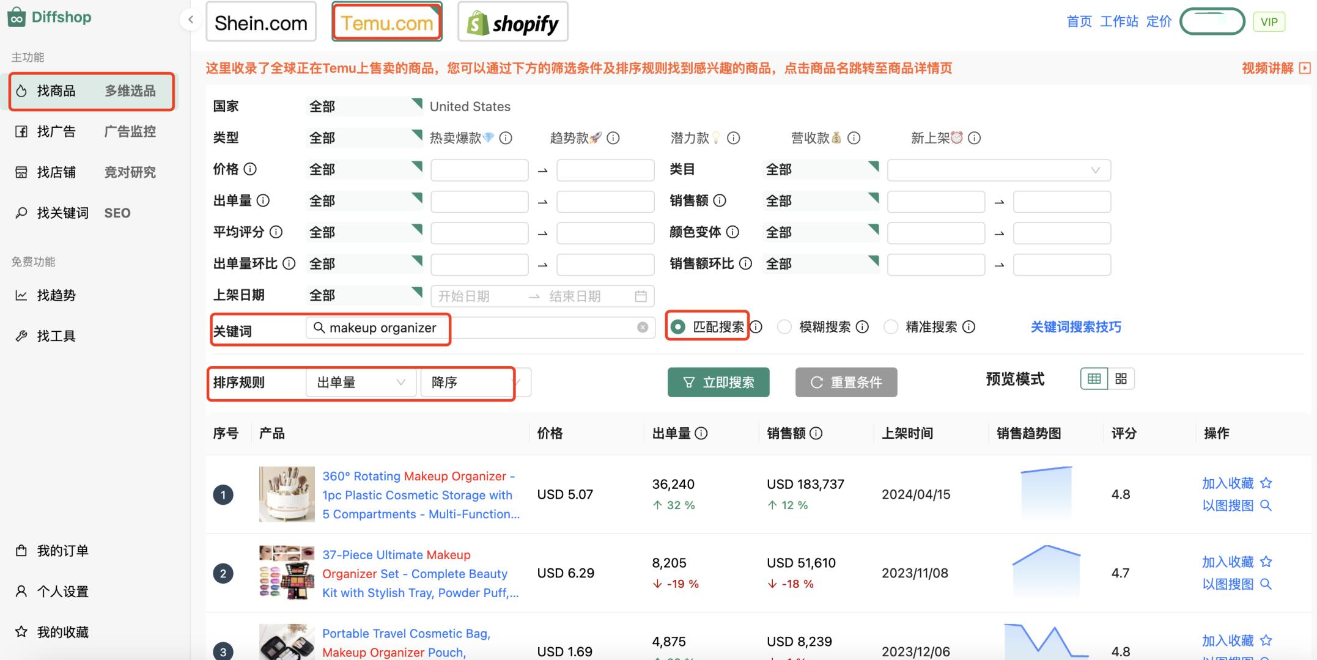Collapse the sidebar with the chevron button
The image size is (1317, 660).
[x=191, y=20]
